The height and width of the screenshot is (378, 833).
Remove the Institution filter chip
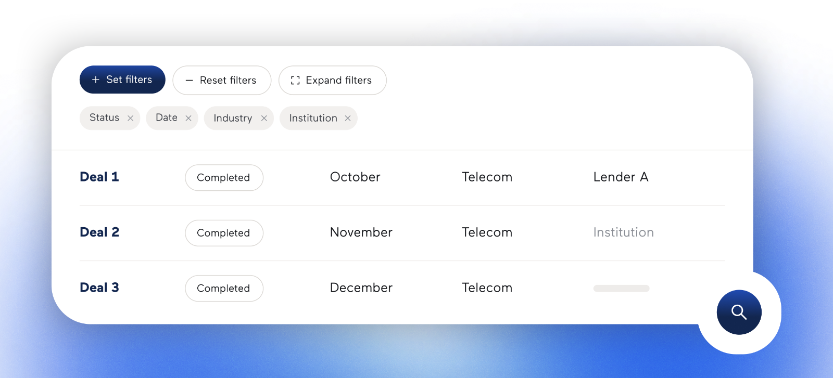348,118
